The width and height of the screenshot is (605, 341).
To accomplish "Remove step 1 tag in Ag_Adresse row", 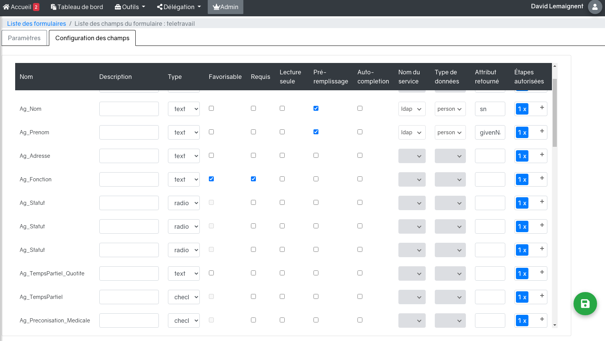I will [525, 156].
